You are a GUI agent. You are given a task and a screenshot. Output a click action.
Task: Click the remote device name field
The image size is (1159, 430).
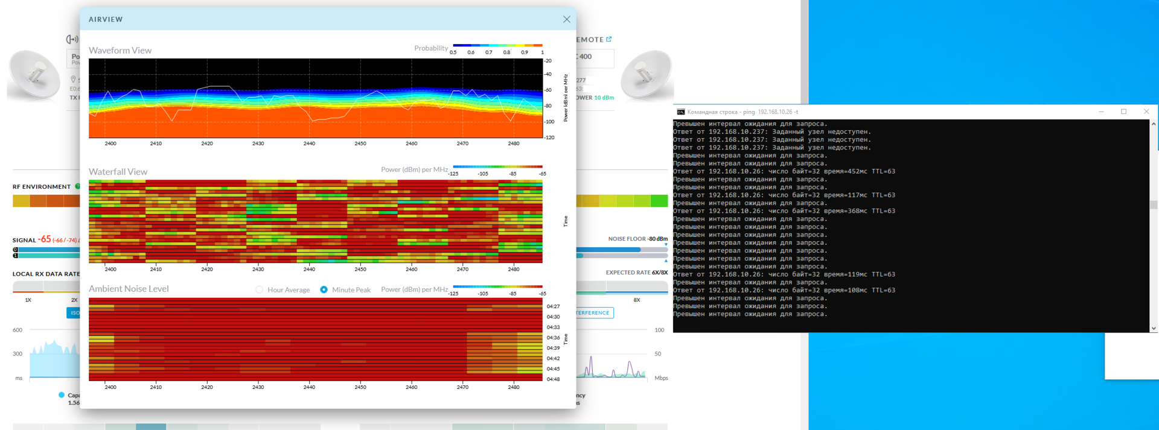click(x=595, y=58)
